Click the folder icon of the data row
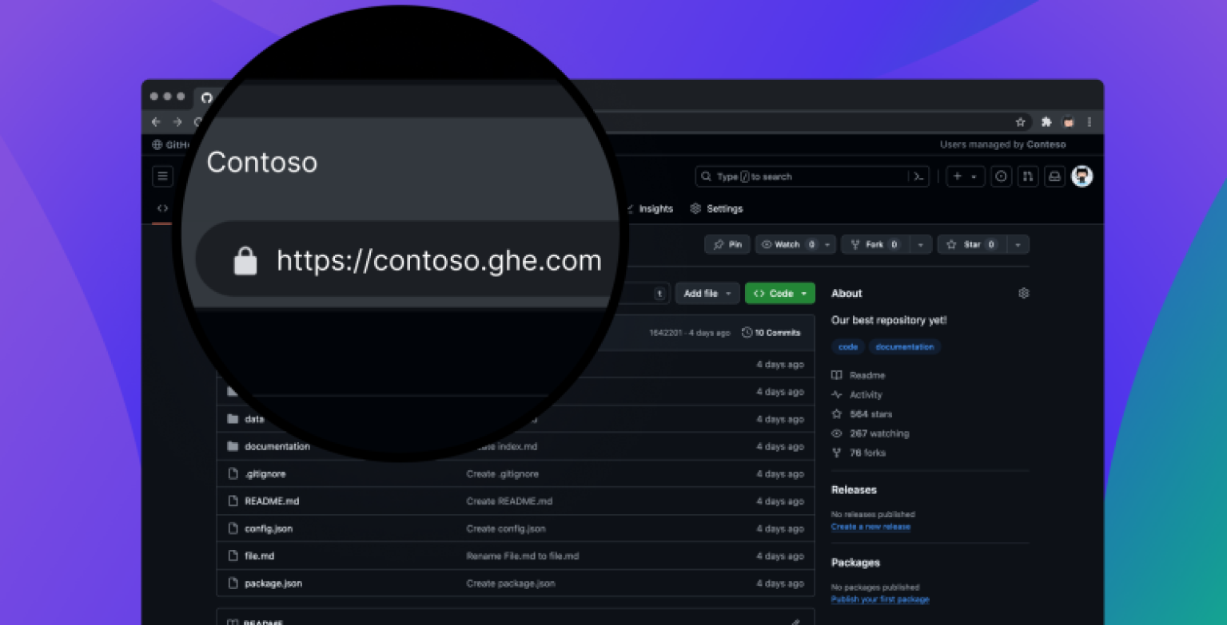Image resolution: width=1227 pixels, height=625 pixels. pos(233,419)
